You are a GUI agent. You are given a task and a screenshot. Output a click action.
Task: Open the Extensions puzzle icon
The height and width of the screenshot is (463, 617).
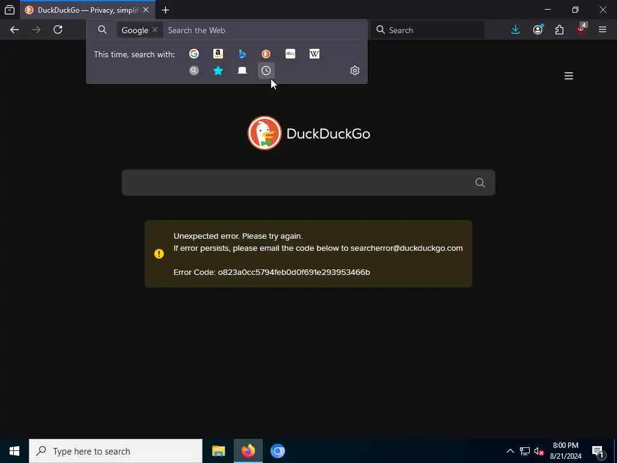coord(559,30)
